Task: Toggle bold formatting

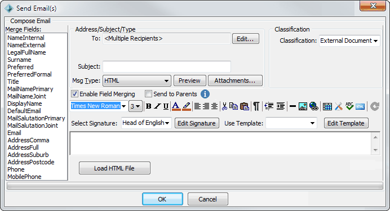Action: (148, 106)
